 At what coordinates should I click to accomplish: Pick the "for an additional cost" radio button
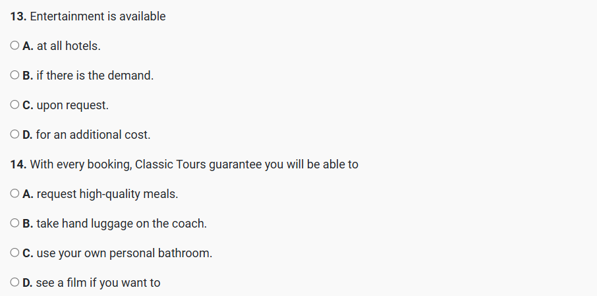click(15, 135)
